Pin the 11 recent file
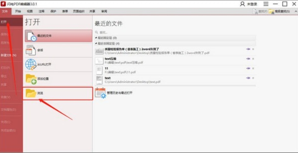 (x=248, y=68)
